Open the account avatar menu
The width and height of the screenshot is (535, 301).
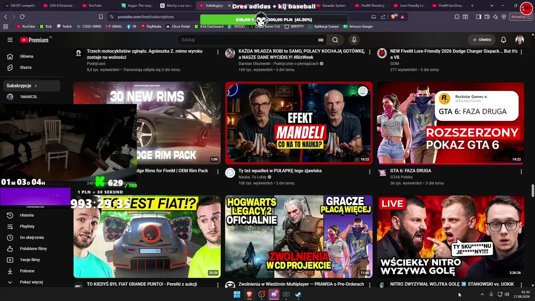520,40
